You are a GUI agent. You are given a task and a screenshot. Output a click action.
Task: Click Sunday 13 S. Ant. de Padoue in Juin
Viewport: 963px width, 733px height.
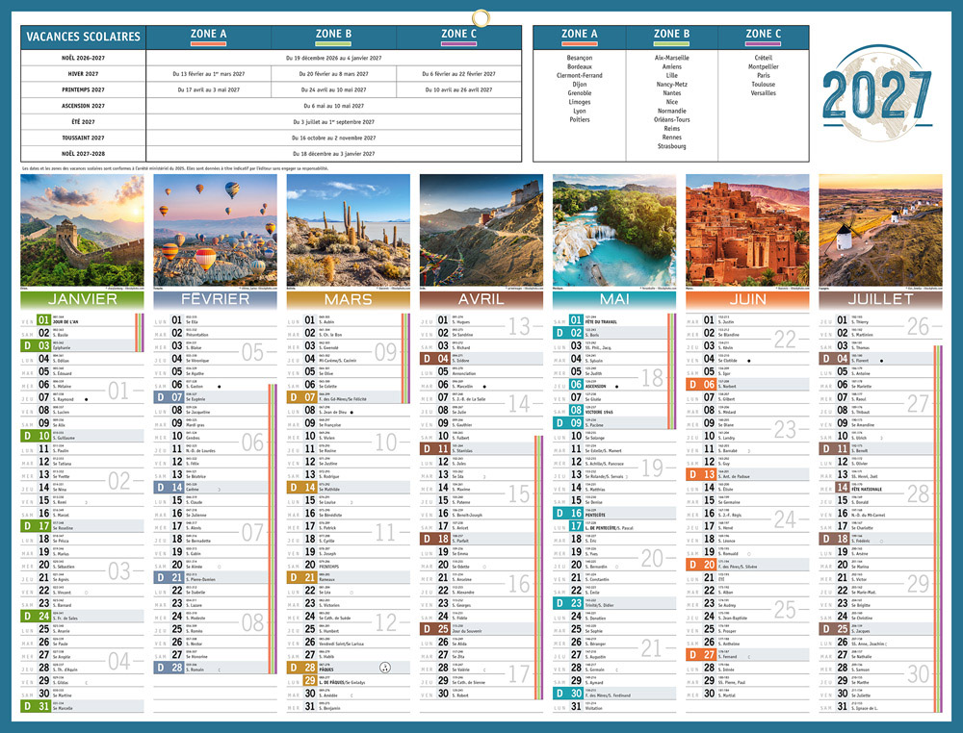tap(747, 475)
